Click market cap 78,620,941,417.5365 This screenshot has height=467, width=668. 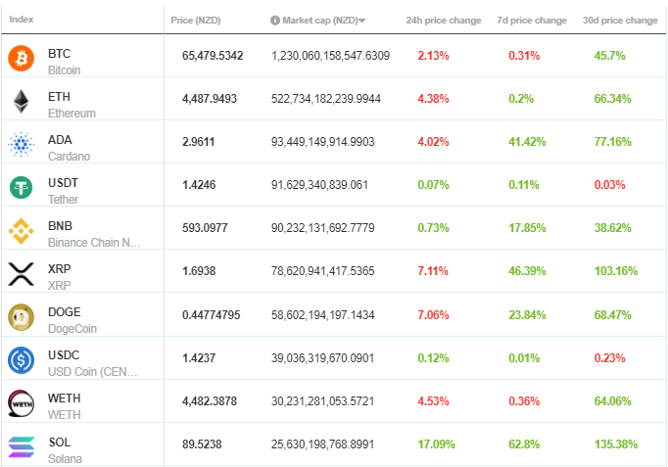pos(322,271)
